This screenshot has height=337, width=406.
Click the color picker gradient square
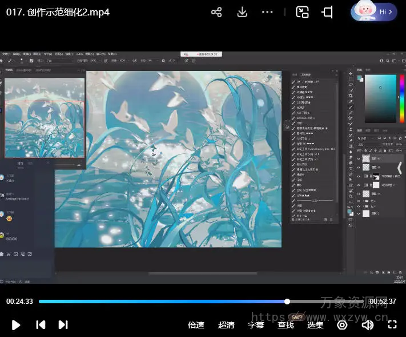click(381, 98)
